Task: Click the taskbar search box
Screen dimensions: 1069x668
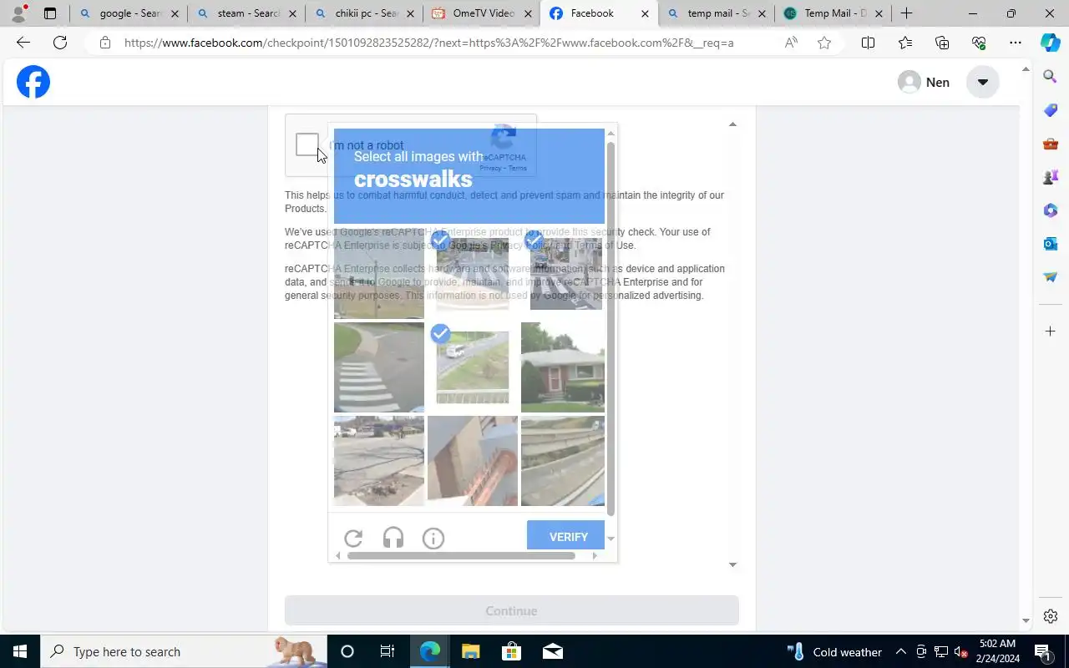Action: [184, 651]
